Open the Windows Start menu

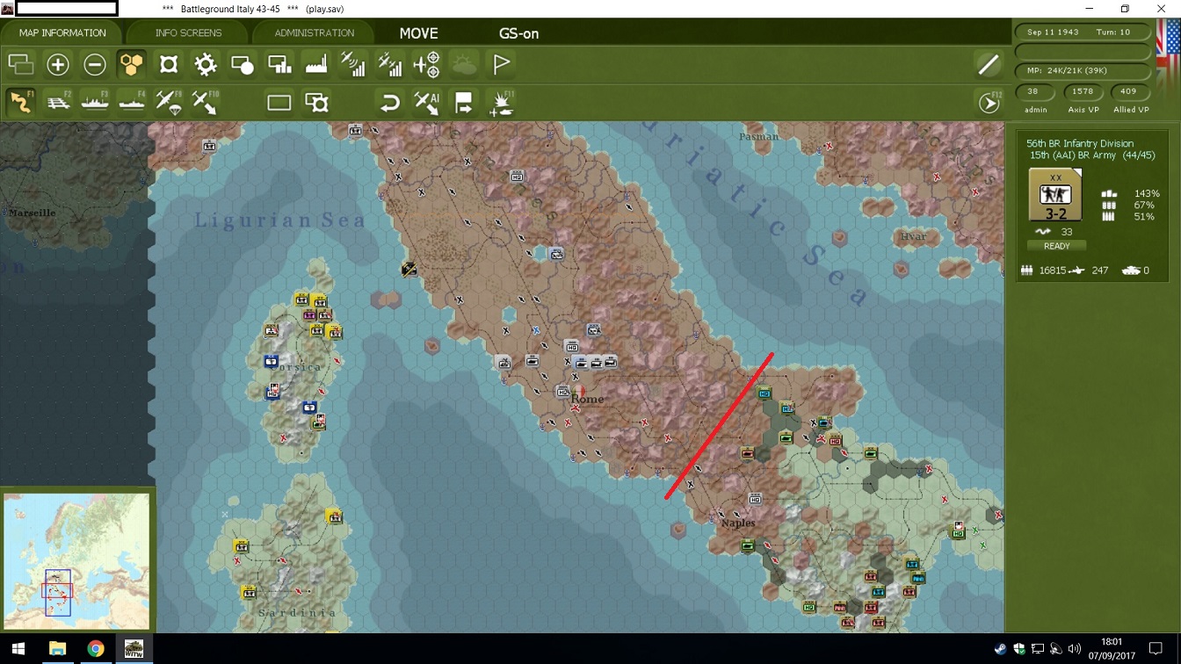pos(18,649)
